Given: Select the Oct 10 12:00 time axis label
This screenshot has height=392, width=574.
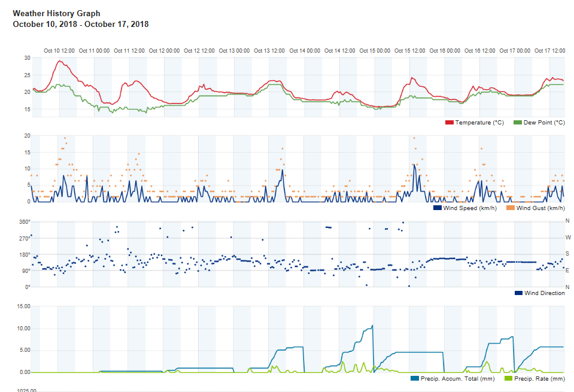Looking at the screenshot, I should click(59, 51).
